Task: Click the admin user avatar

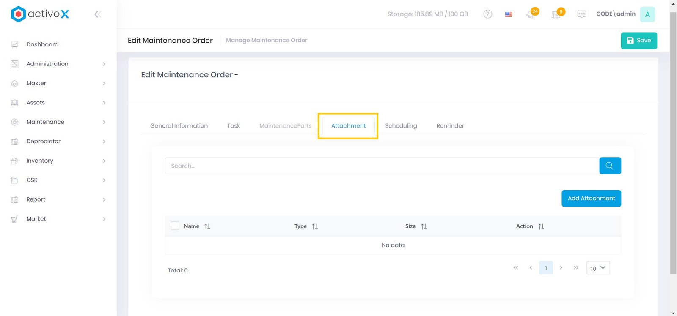Action: tap(647, 14)
